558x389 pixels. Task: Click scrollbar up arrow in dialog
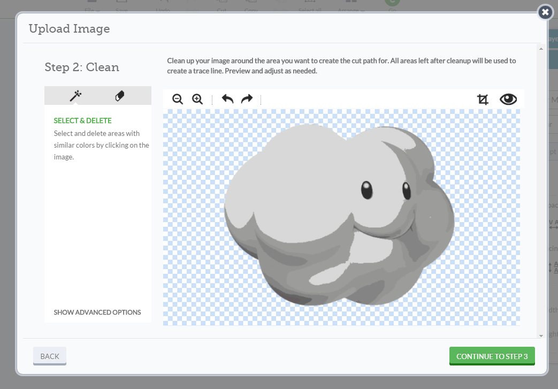(541, 49)
